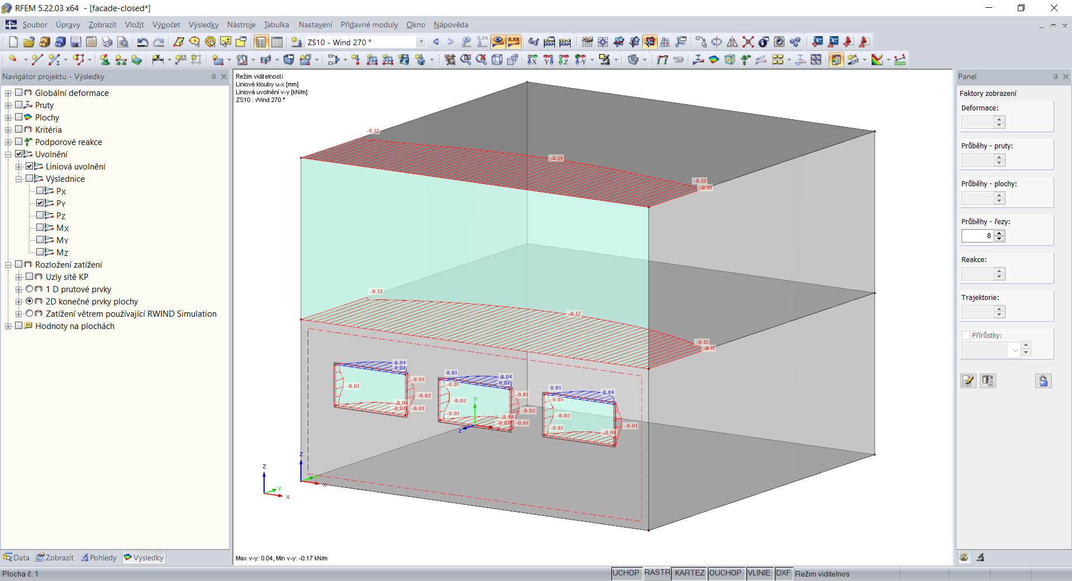Check the Plochy results box
Screen dimensions: 1072x581
18,117
